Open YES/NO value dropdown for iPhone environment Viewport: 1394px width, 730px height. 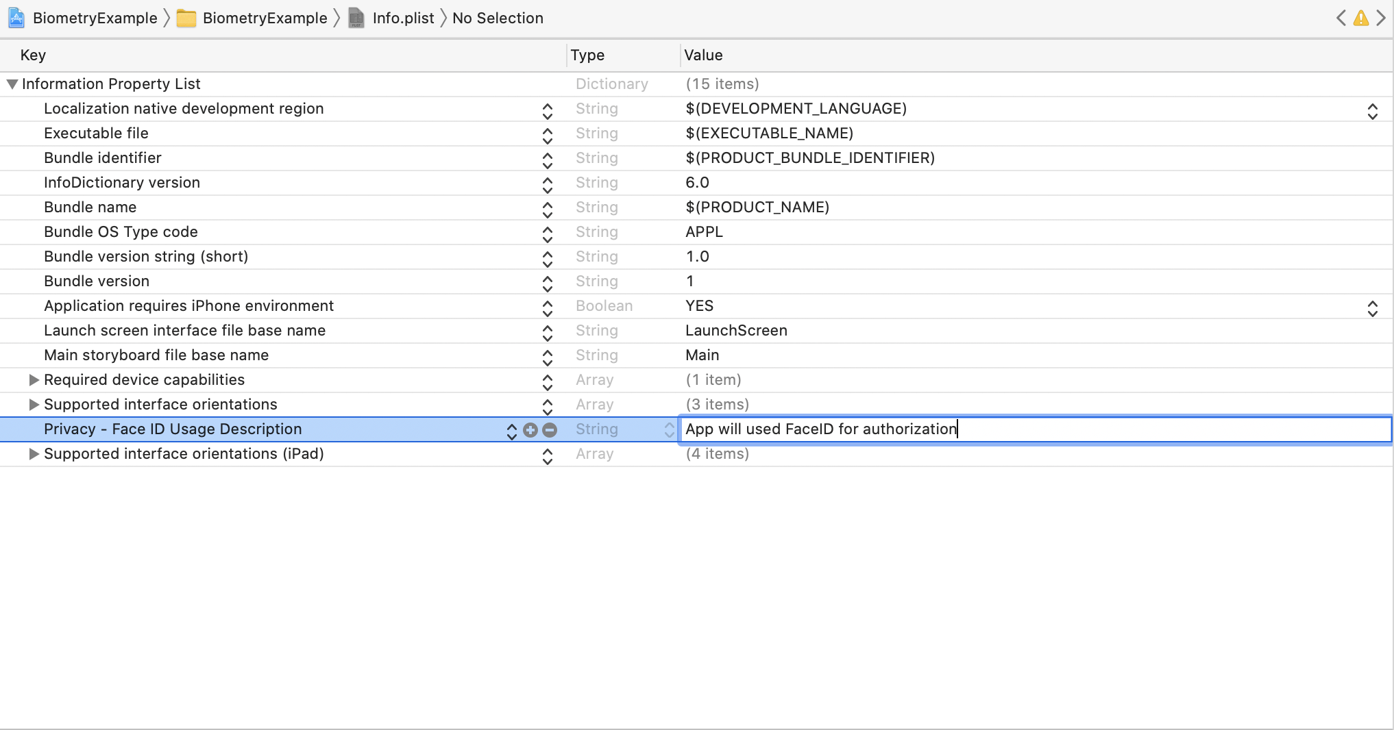click(x=1372, y=308)
